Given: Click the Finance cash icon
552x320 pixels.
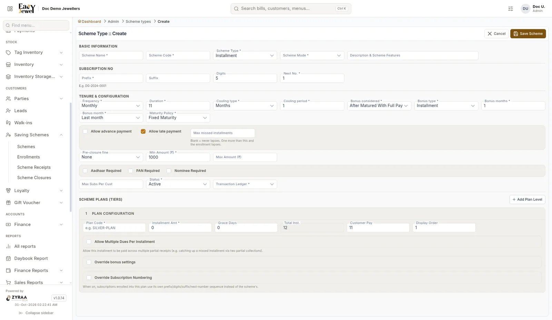Looking at the screenshot, I should pyautogui.click(x=8, y=224).
